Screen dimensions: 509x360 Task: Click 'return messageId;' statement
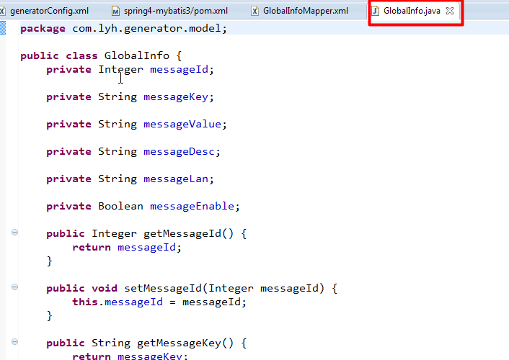[127, 248]
